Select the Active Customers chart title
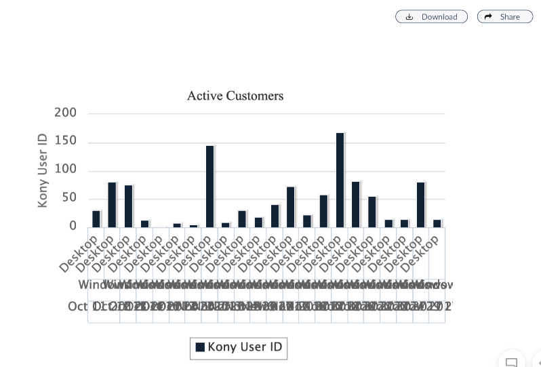The width and height of the screenshot is (541, 367). [235, 96]
